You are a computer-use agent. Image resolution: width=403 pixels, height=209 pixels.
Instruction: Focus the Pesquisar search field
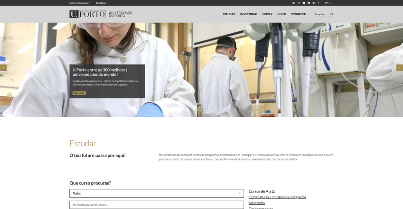(322, 14)
